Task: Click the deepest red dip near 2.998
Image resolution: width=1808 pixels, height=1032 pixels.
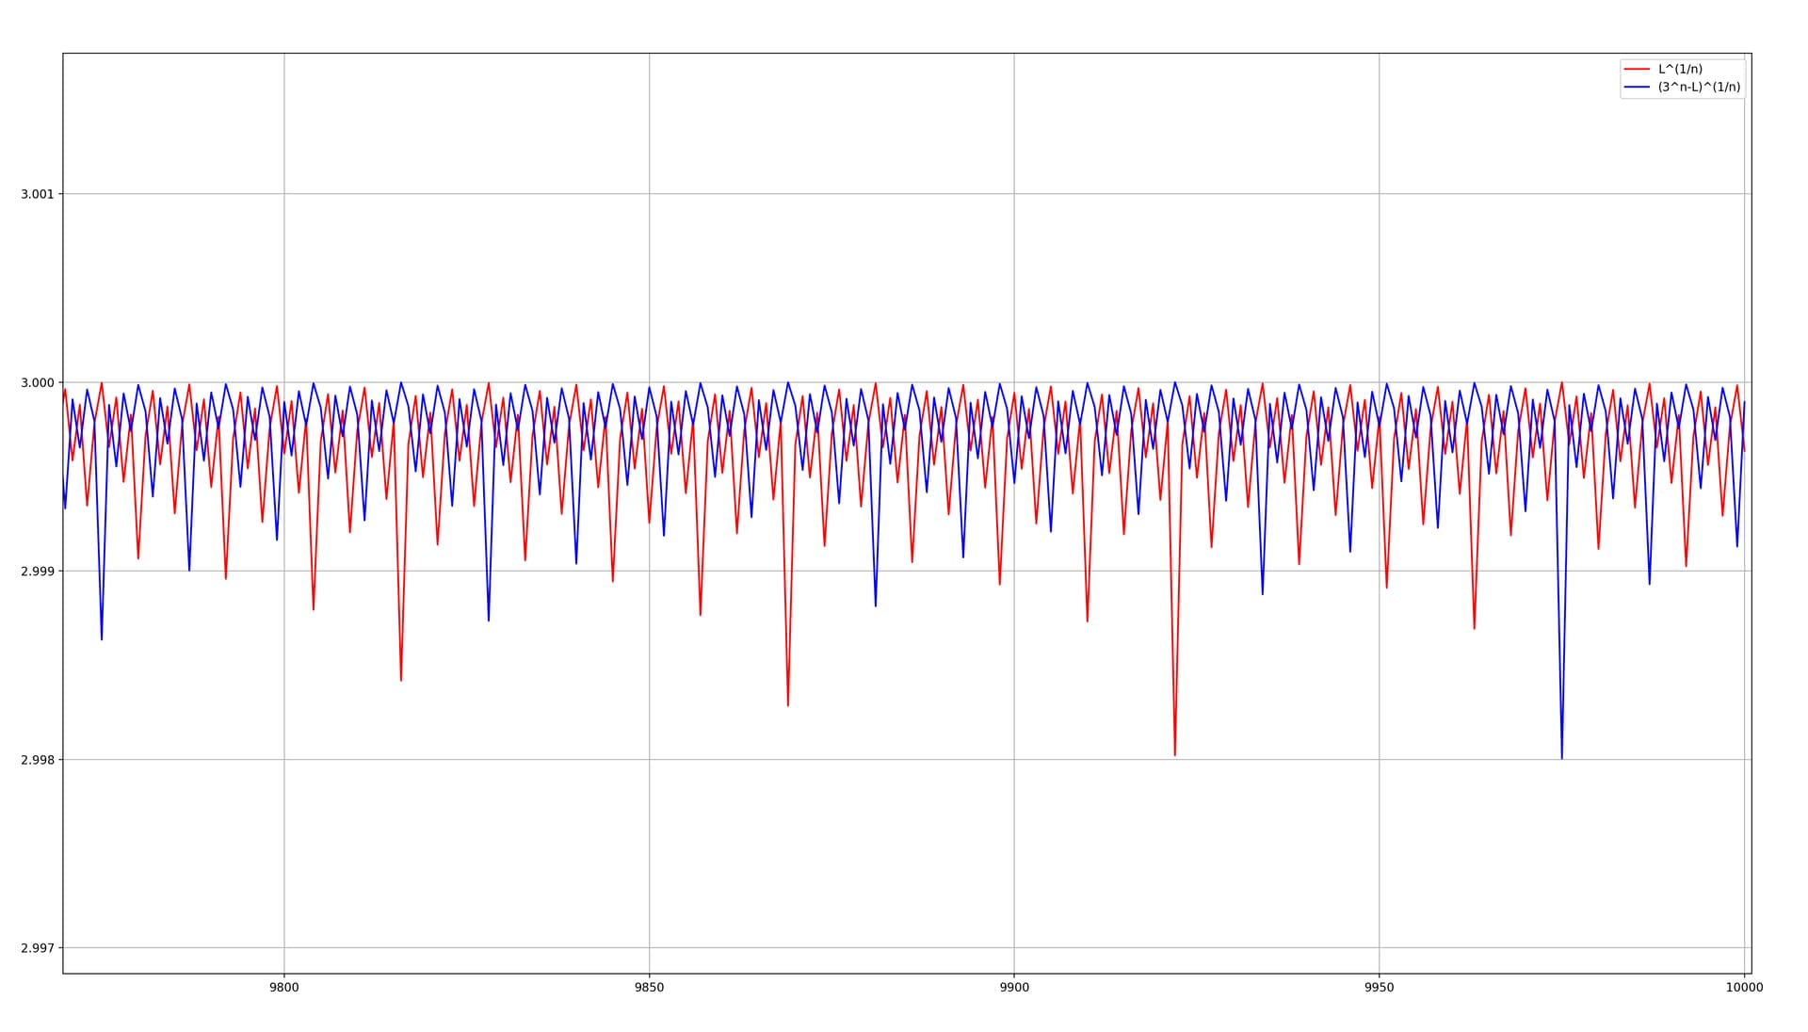Action: [1174, 754]
